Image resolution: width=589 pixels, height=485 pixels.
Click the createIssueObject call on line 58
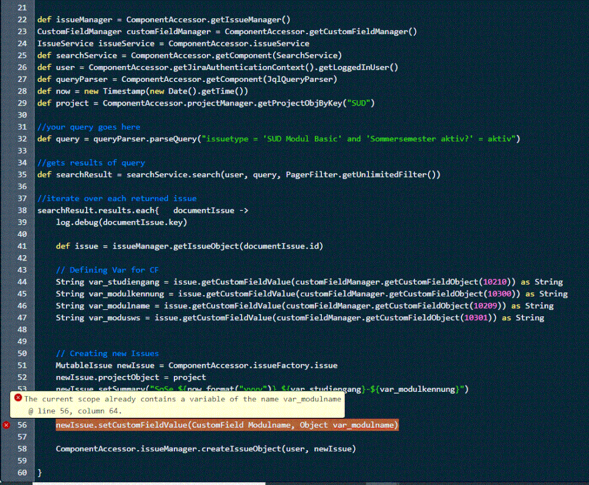tap(206, 449)
